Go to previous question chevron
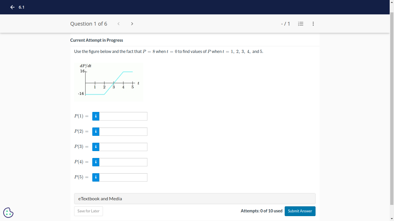 [x=119, y=24]
